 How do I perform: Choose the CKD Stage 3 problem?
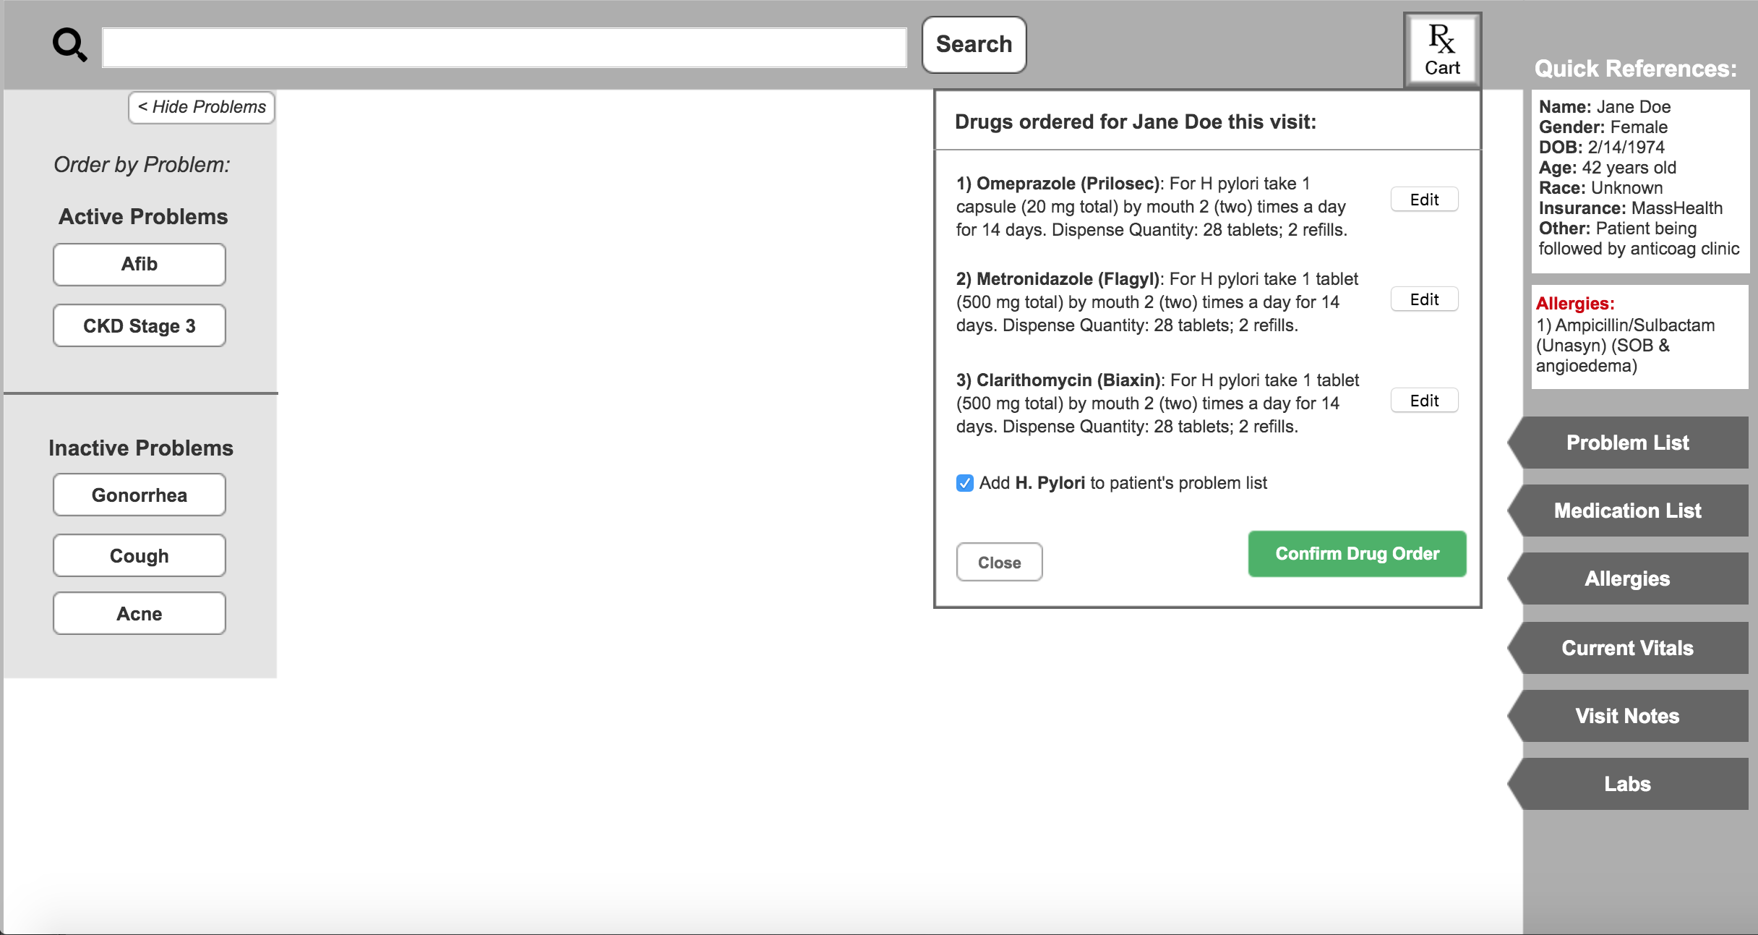click(140, 326)
